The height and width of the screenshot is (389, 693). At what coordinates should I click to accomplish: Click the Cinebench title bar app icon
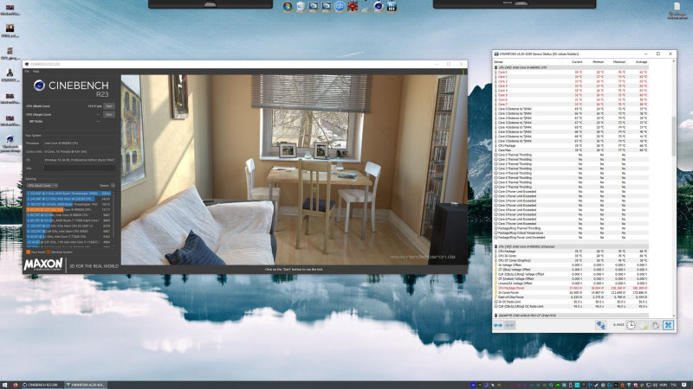(27, 64)
